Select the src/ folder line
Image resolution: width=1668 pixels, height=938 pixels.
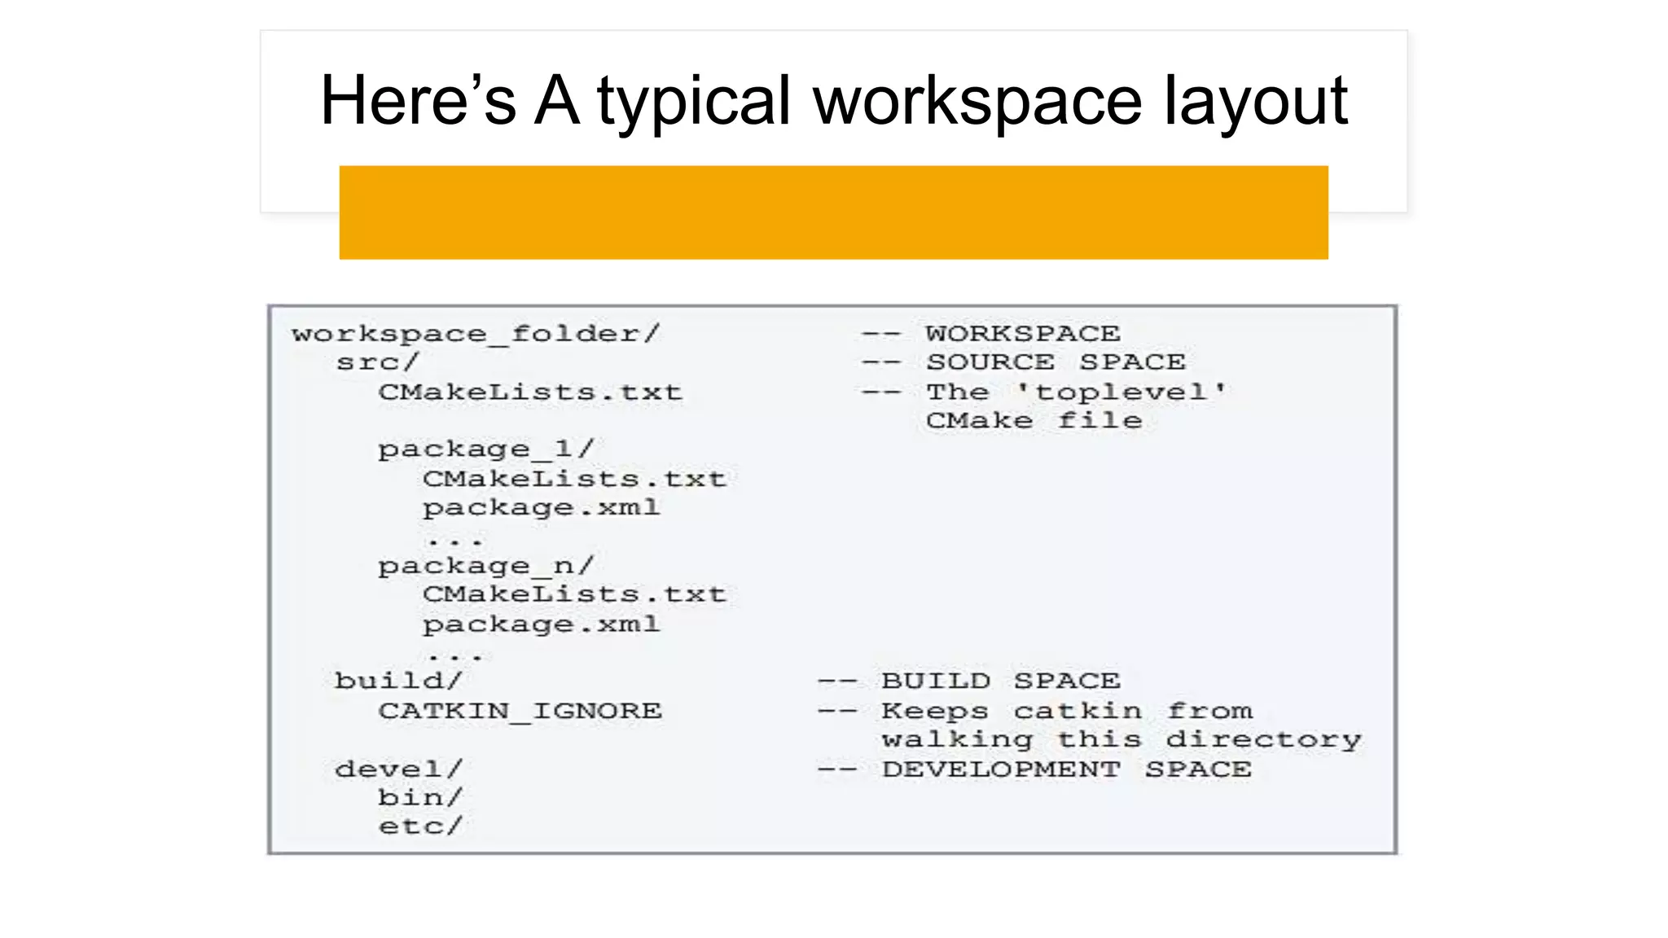coord(377,362)
